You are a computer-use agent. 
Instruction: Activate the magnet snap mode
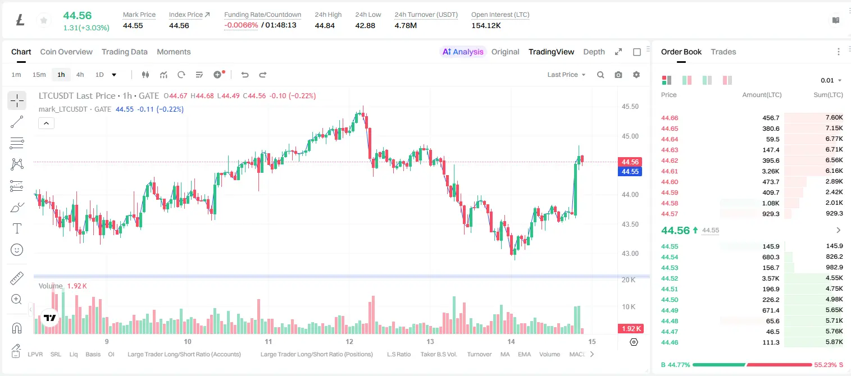coord(17,328)
